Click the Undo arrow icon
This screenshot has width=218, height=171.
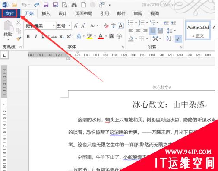(24, 5)
